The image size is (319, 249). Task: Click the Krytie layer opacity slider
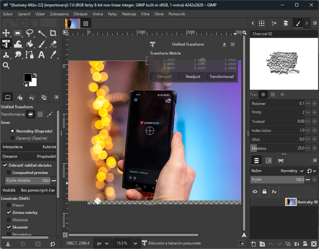coord(277,180)
